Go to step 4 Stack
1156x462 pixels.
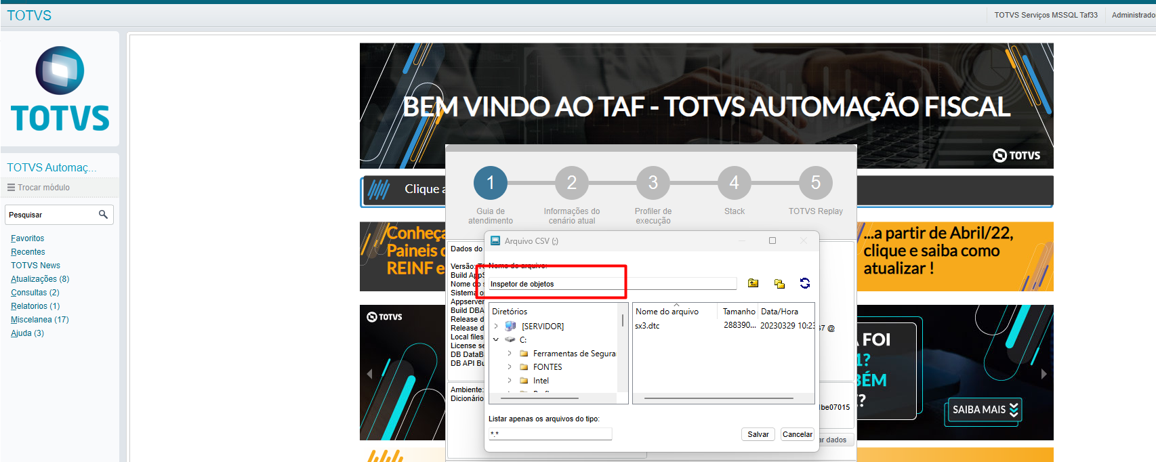[x=735, y=183]
